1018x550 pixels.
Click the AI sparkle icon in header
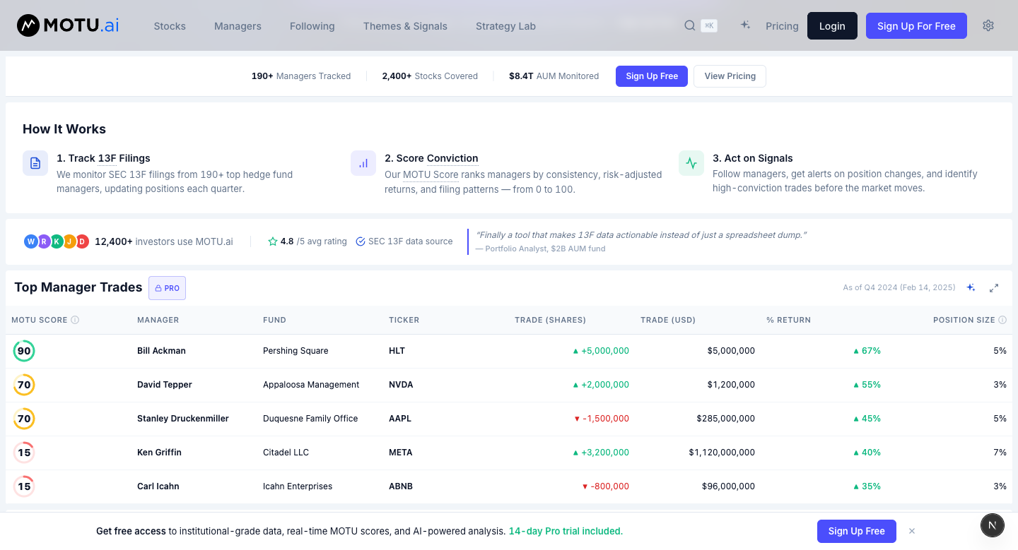tap(745, 25)
